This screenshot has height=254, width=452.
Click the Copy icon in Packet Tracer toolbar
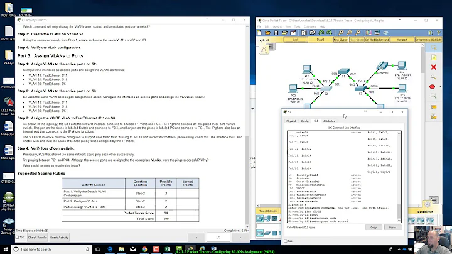[x=304, y=33]
